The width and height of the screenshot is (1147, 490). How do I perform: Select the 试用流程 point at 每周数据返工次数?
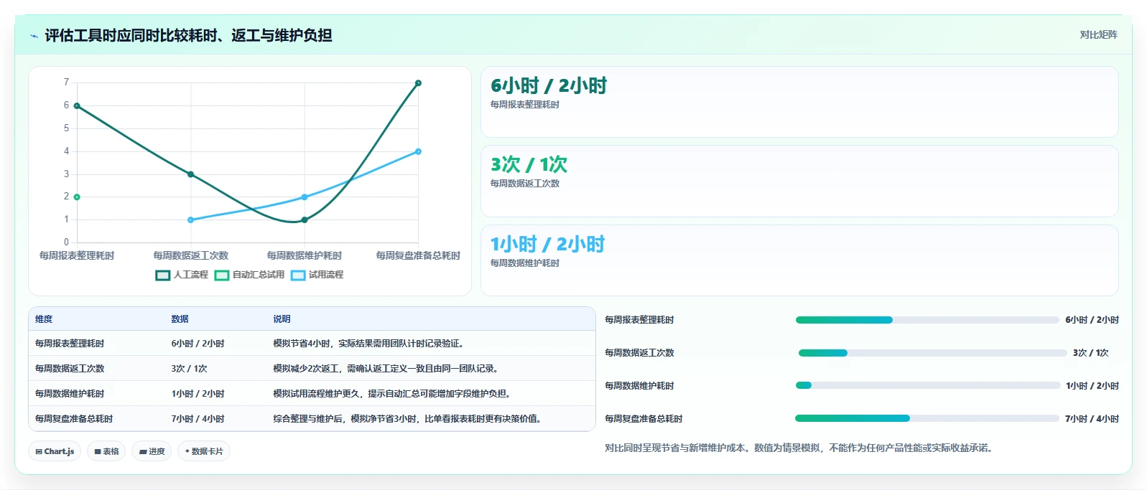click(x=190, y=220)
